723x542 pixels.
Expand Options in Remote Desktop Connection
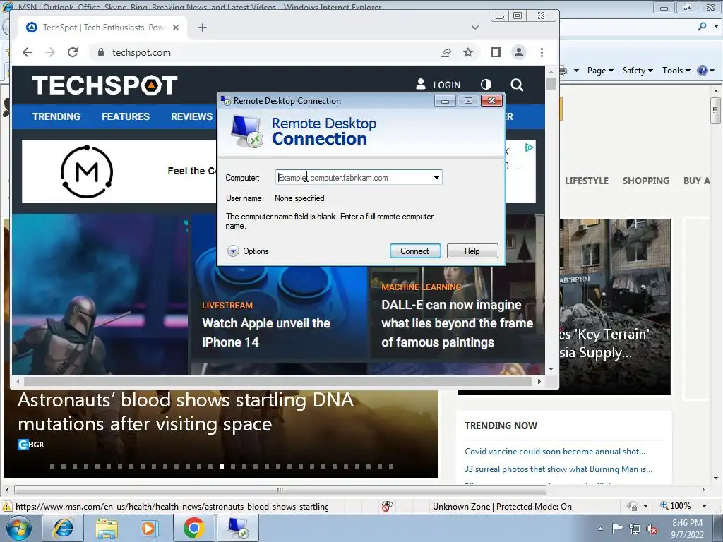[248, 251]
